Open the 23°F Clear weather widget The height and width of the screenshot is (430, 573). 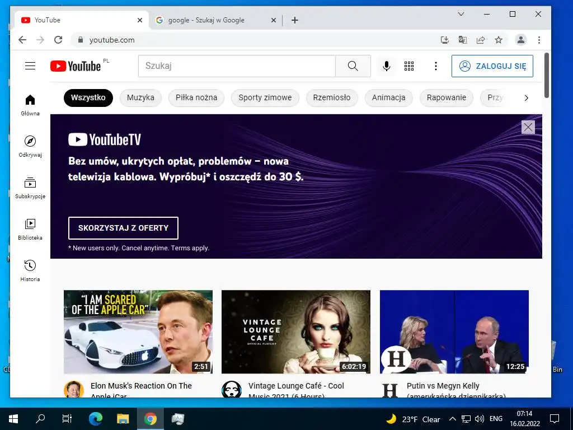coord(413,419)
